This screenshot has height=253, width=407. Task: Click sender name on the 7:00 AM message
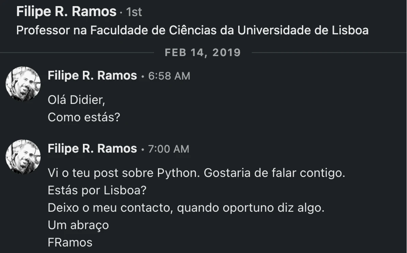click(x=92, y=149)
